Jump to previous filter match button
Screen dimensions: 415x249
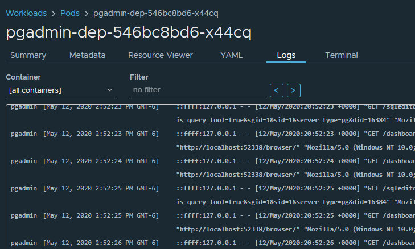point(277,90)
